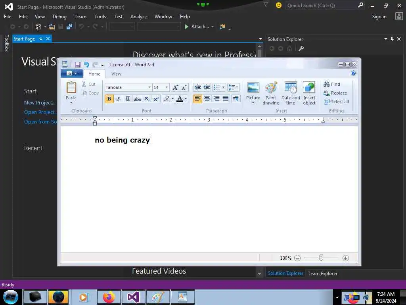Toggle Superscript in WordPad ribbon
This screenshot has height=305, width=406.
156,99
